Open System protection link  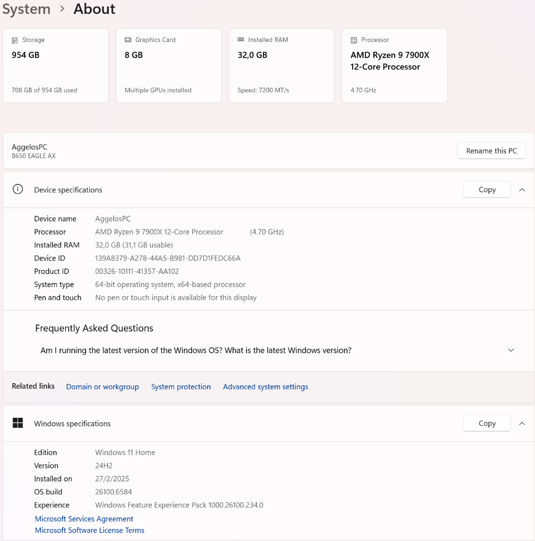[x=181, y=387]
